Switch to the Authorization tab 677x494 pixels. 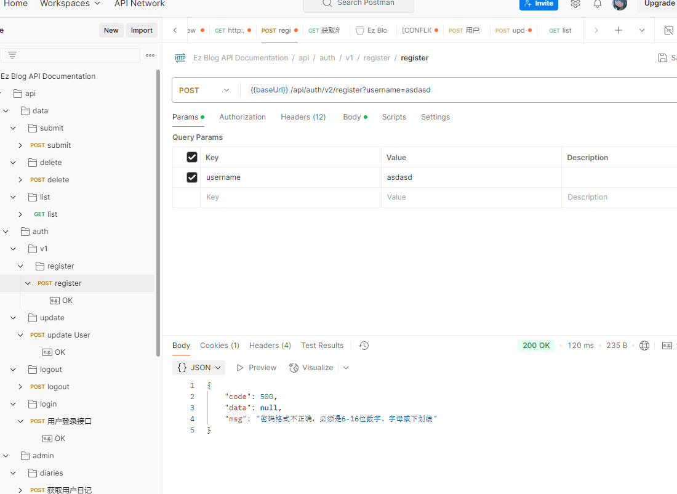click(x=242, y=117)
